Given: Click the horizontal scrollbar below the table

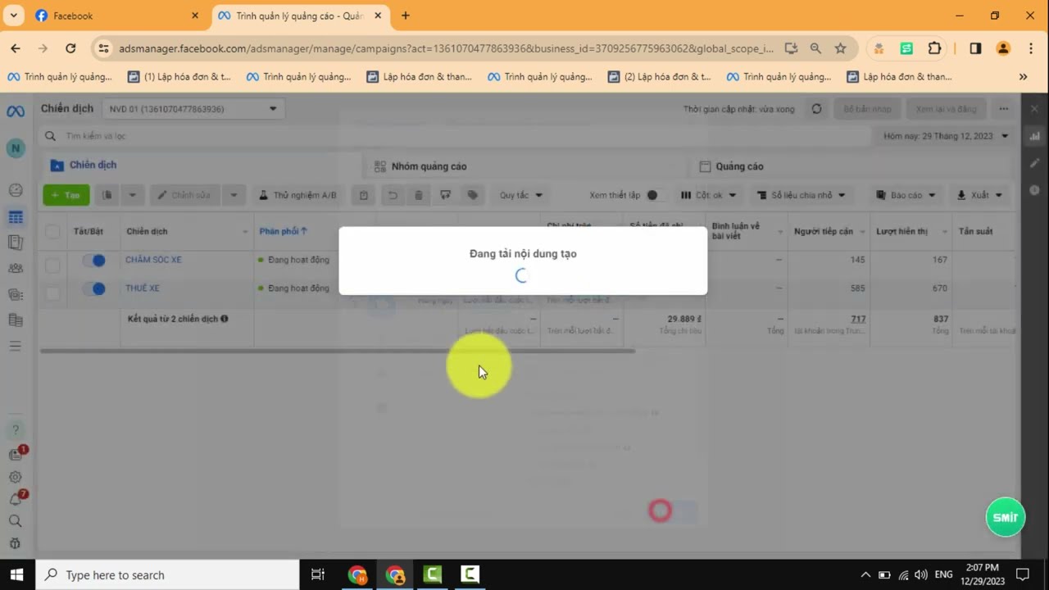Looking at the screenshot, I should point(337,351).
